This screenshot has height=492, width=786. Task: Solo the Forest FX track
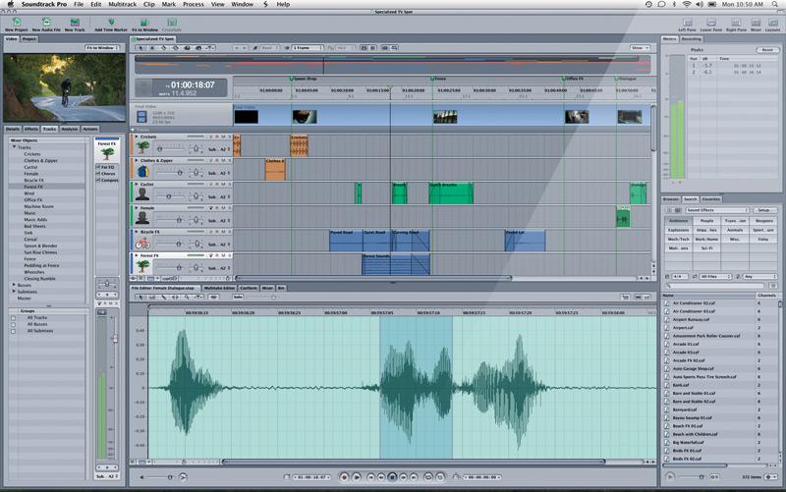230,255
